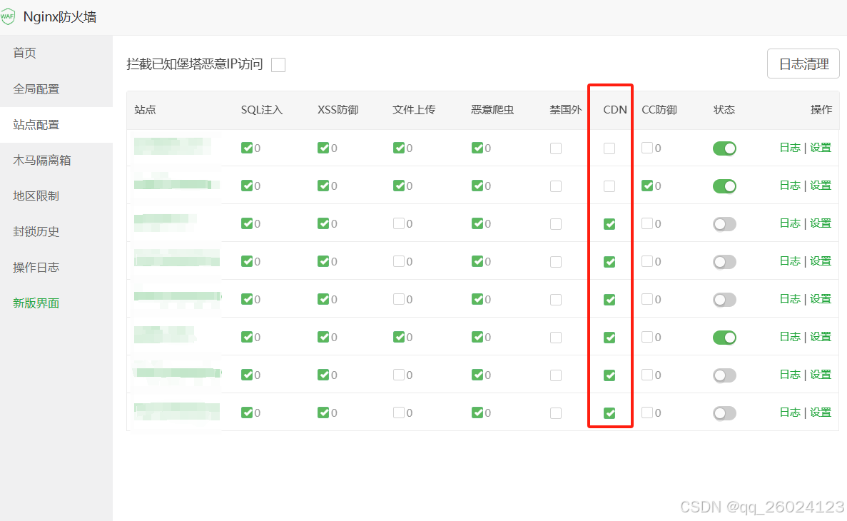Open 设置 link for fifth site row
847x521 pixels.
click(x=821, y=299)
